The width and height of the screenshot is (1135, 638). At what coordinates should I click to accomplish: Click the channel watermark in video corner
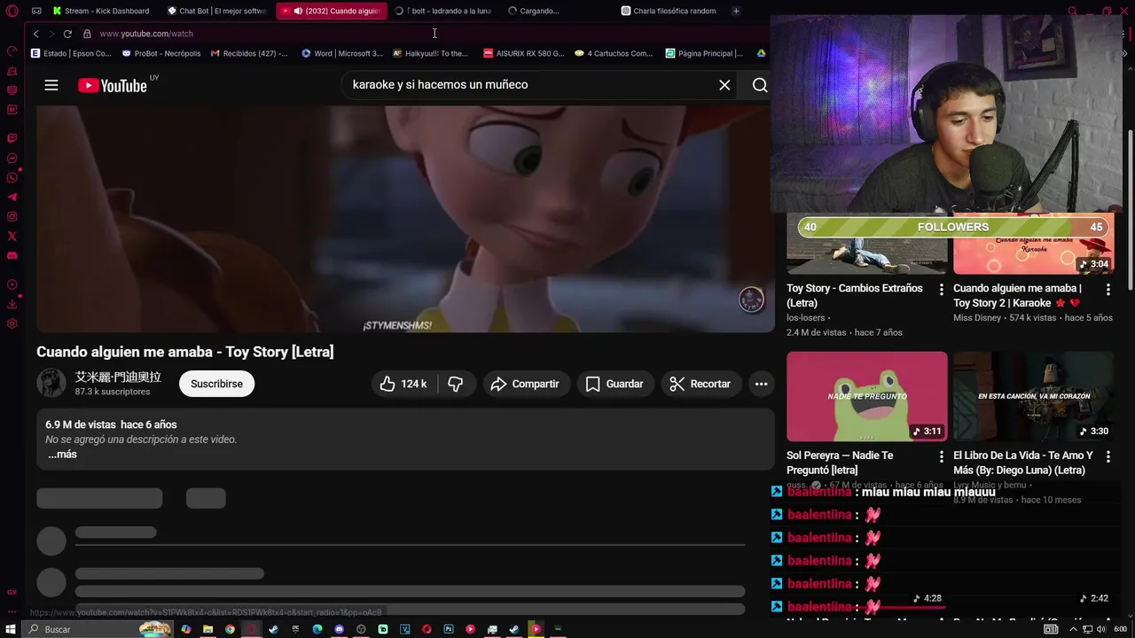751,300
